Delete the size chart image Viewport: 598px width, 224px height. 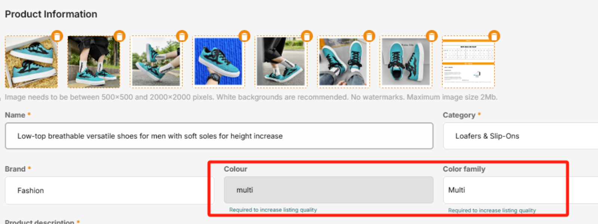click(494, 36)
